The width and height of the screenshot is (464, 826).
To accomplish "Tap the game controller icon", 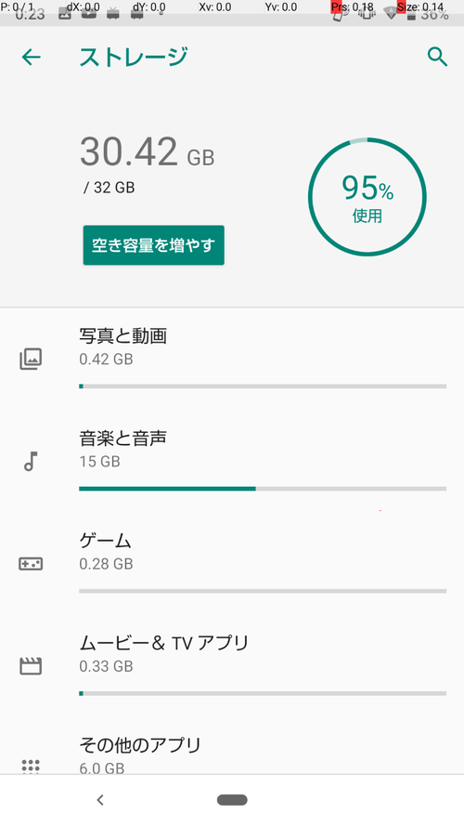I will point(31,564).
